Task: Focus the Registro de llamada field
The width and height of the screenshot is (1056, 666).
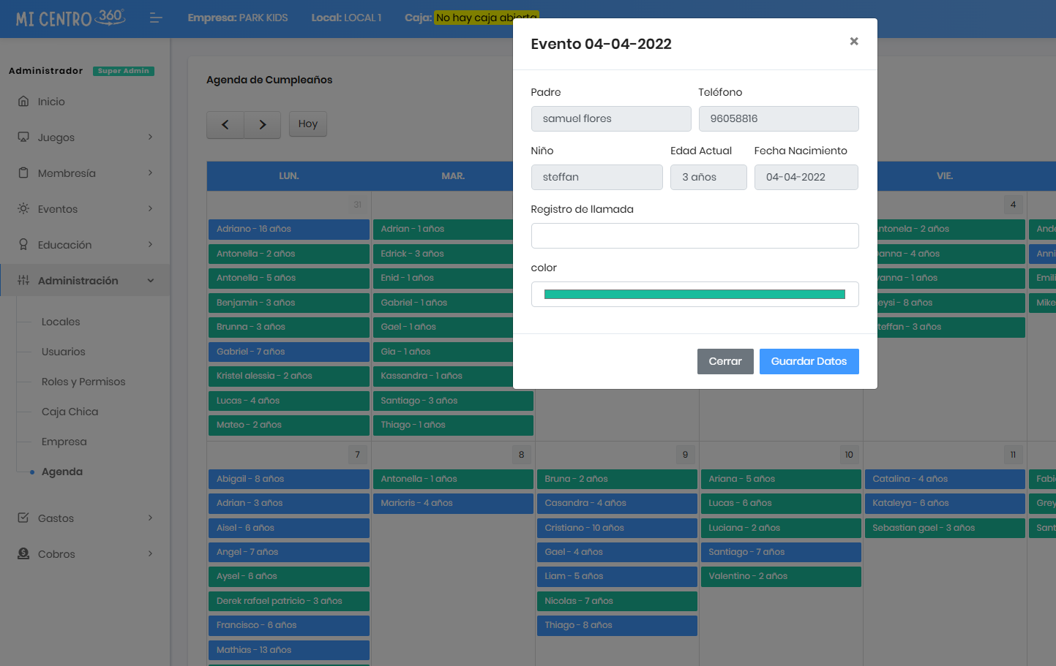Action: (694, 236)
